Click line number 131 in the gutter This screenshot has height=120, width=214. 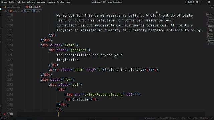point(10,80)
